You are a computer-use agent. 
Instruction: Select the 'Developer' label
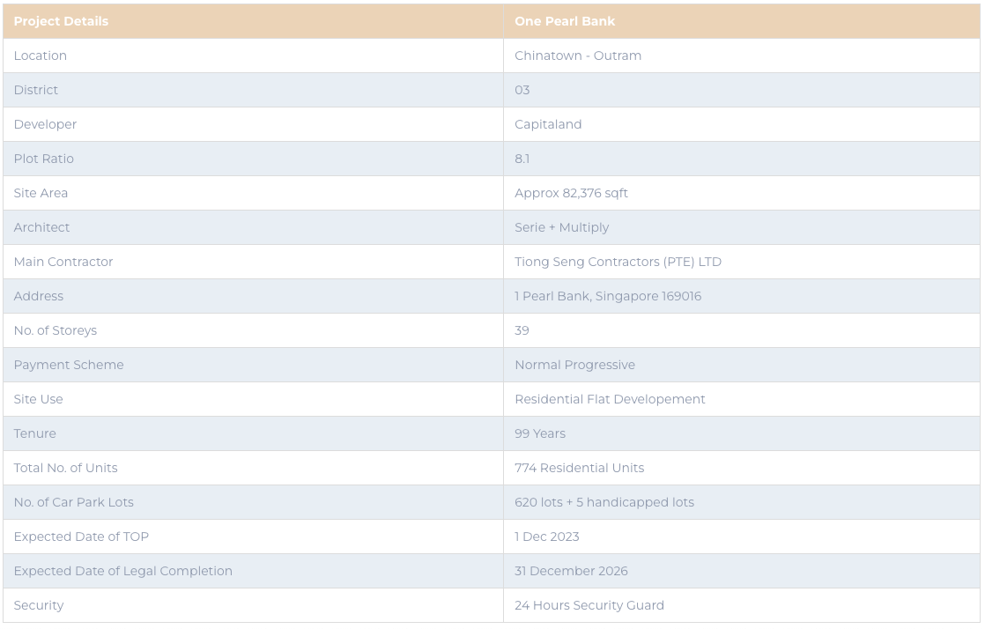[45, 124]
